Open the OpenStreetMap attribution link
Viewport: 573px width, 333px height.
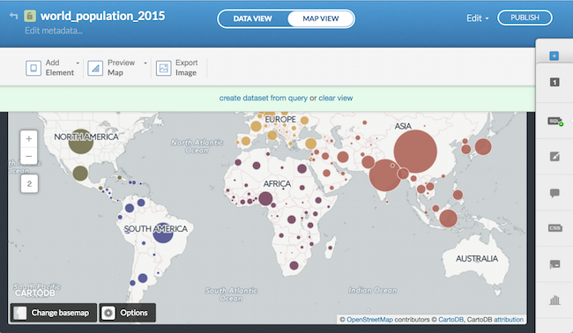(x=369, y=320)
